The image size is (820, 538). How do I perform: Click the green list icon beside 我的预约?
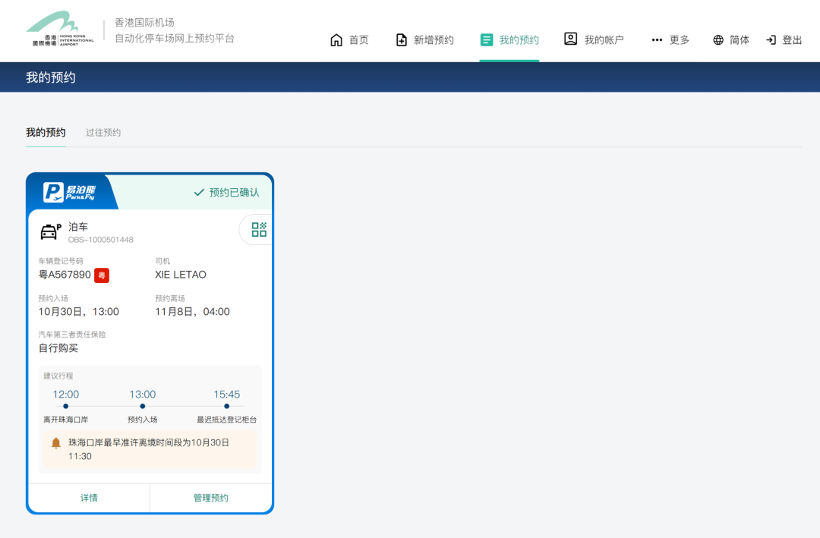click(487, 39)
